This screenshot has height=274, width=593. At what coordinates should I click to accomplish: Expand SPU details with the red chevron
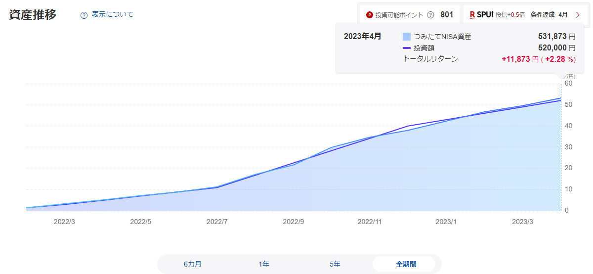pyautogui.click(x=578, y=15)
